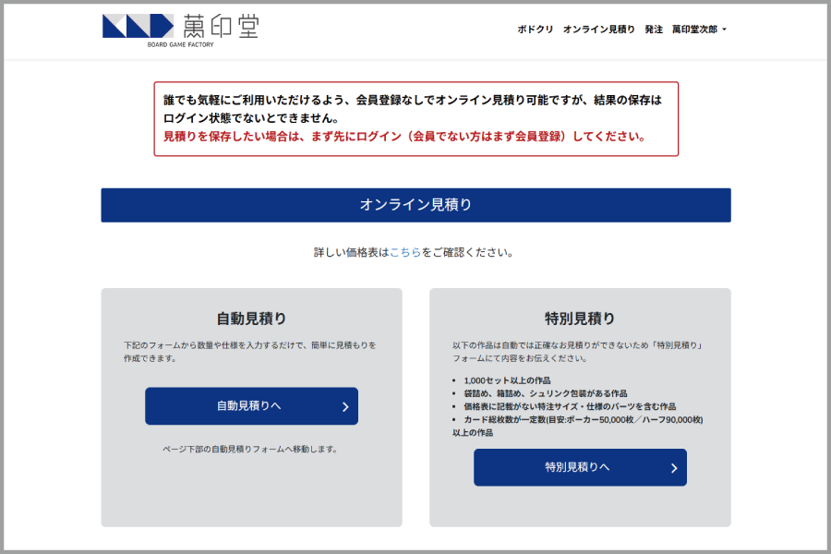831x554 pixels.
Task: Click the blue オンライン見積り heading banner
Action: click(415, 205)
